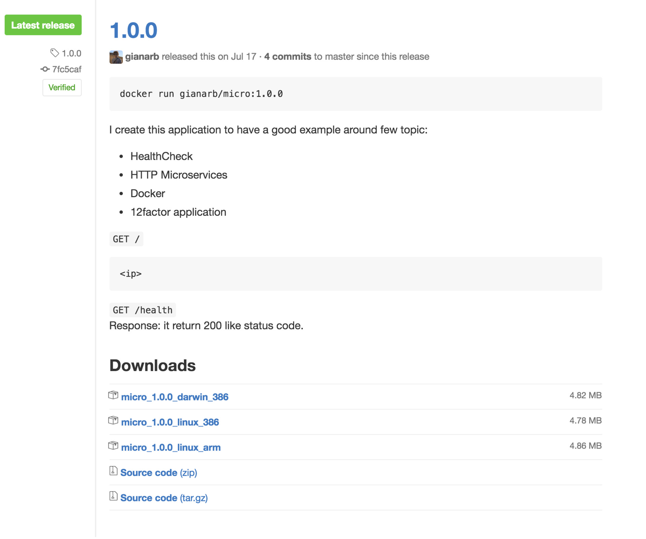646x539 pixels.
Task: Click the package icon beside micro_1.0.0_linux_386
Action: (113, 421)
